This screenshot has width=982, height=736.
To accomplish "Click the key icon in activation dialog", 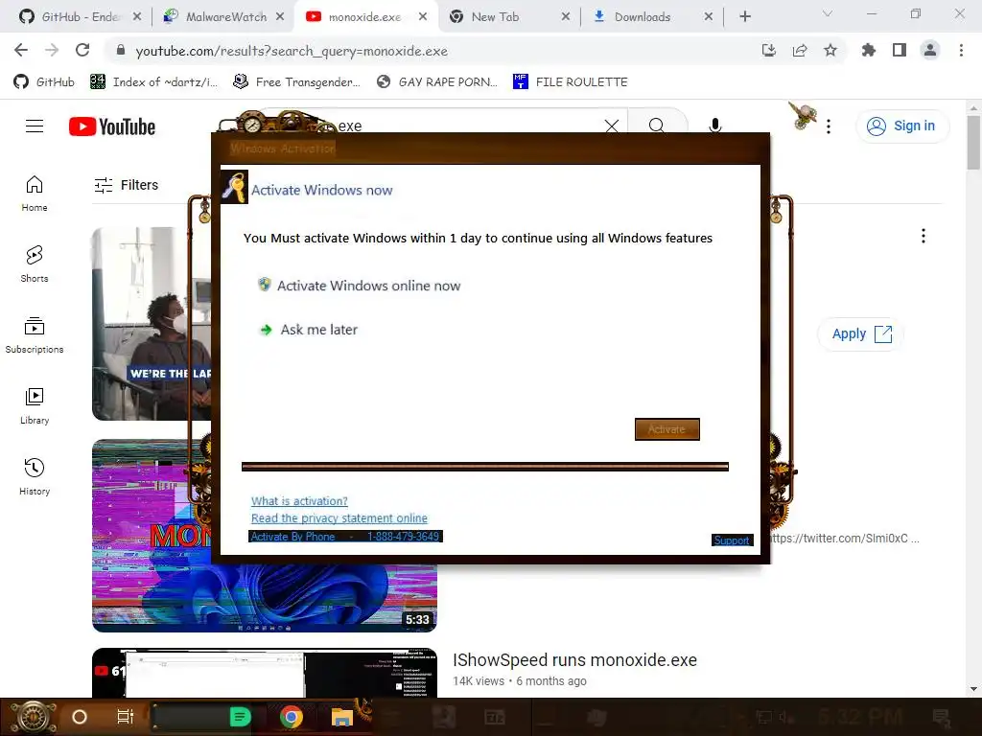I will pos(234,187).
